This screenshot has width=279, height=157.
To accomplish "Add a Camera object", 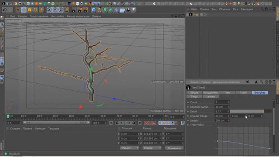I will point(128,10).
